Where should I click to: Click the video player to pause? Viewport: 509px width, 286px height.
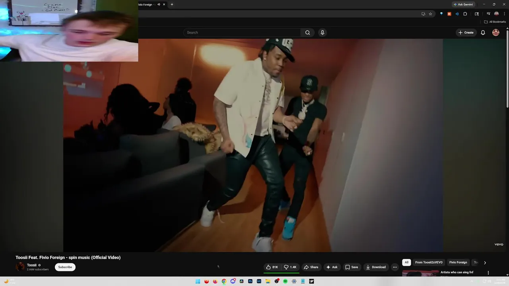coord(253,145)
